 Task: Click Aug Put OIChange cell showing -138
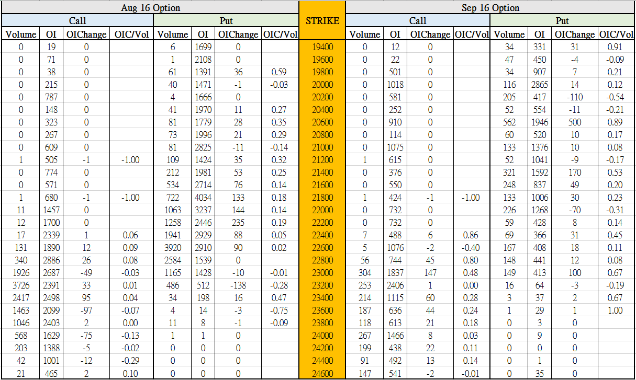coord(238,285)
